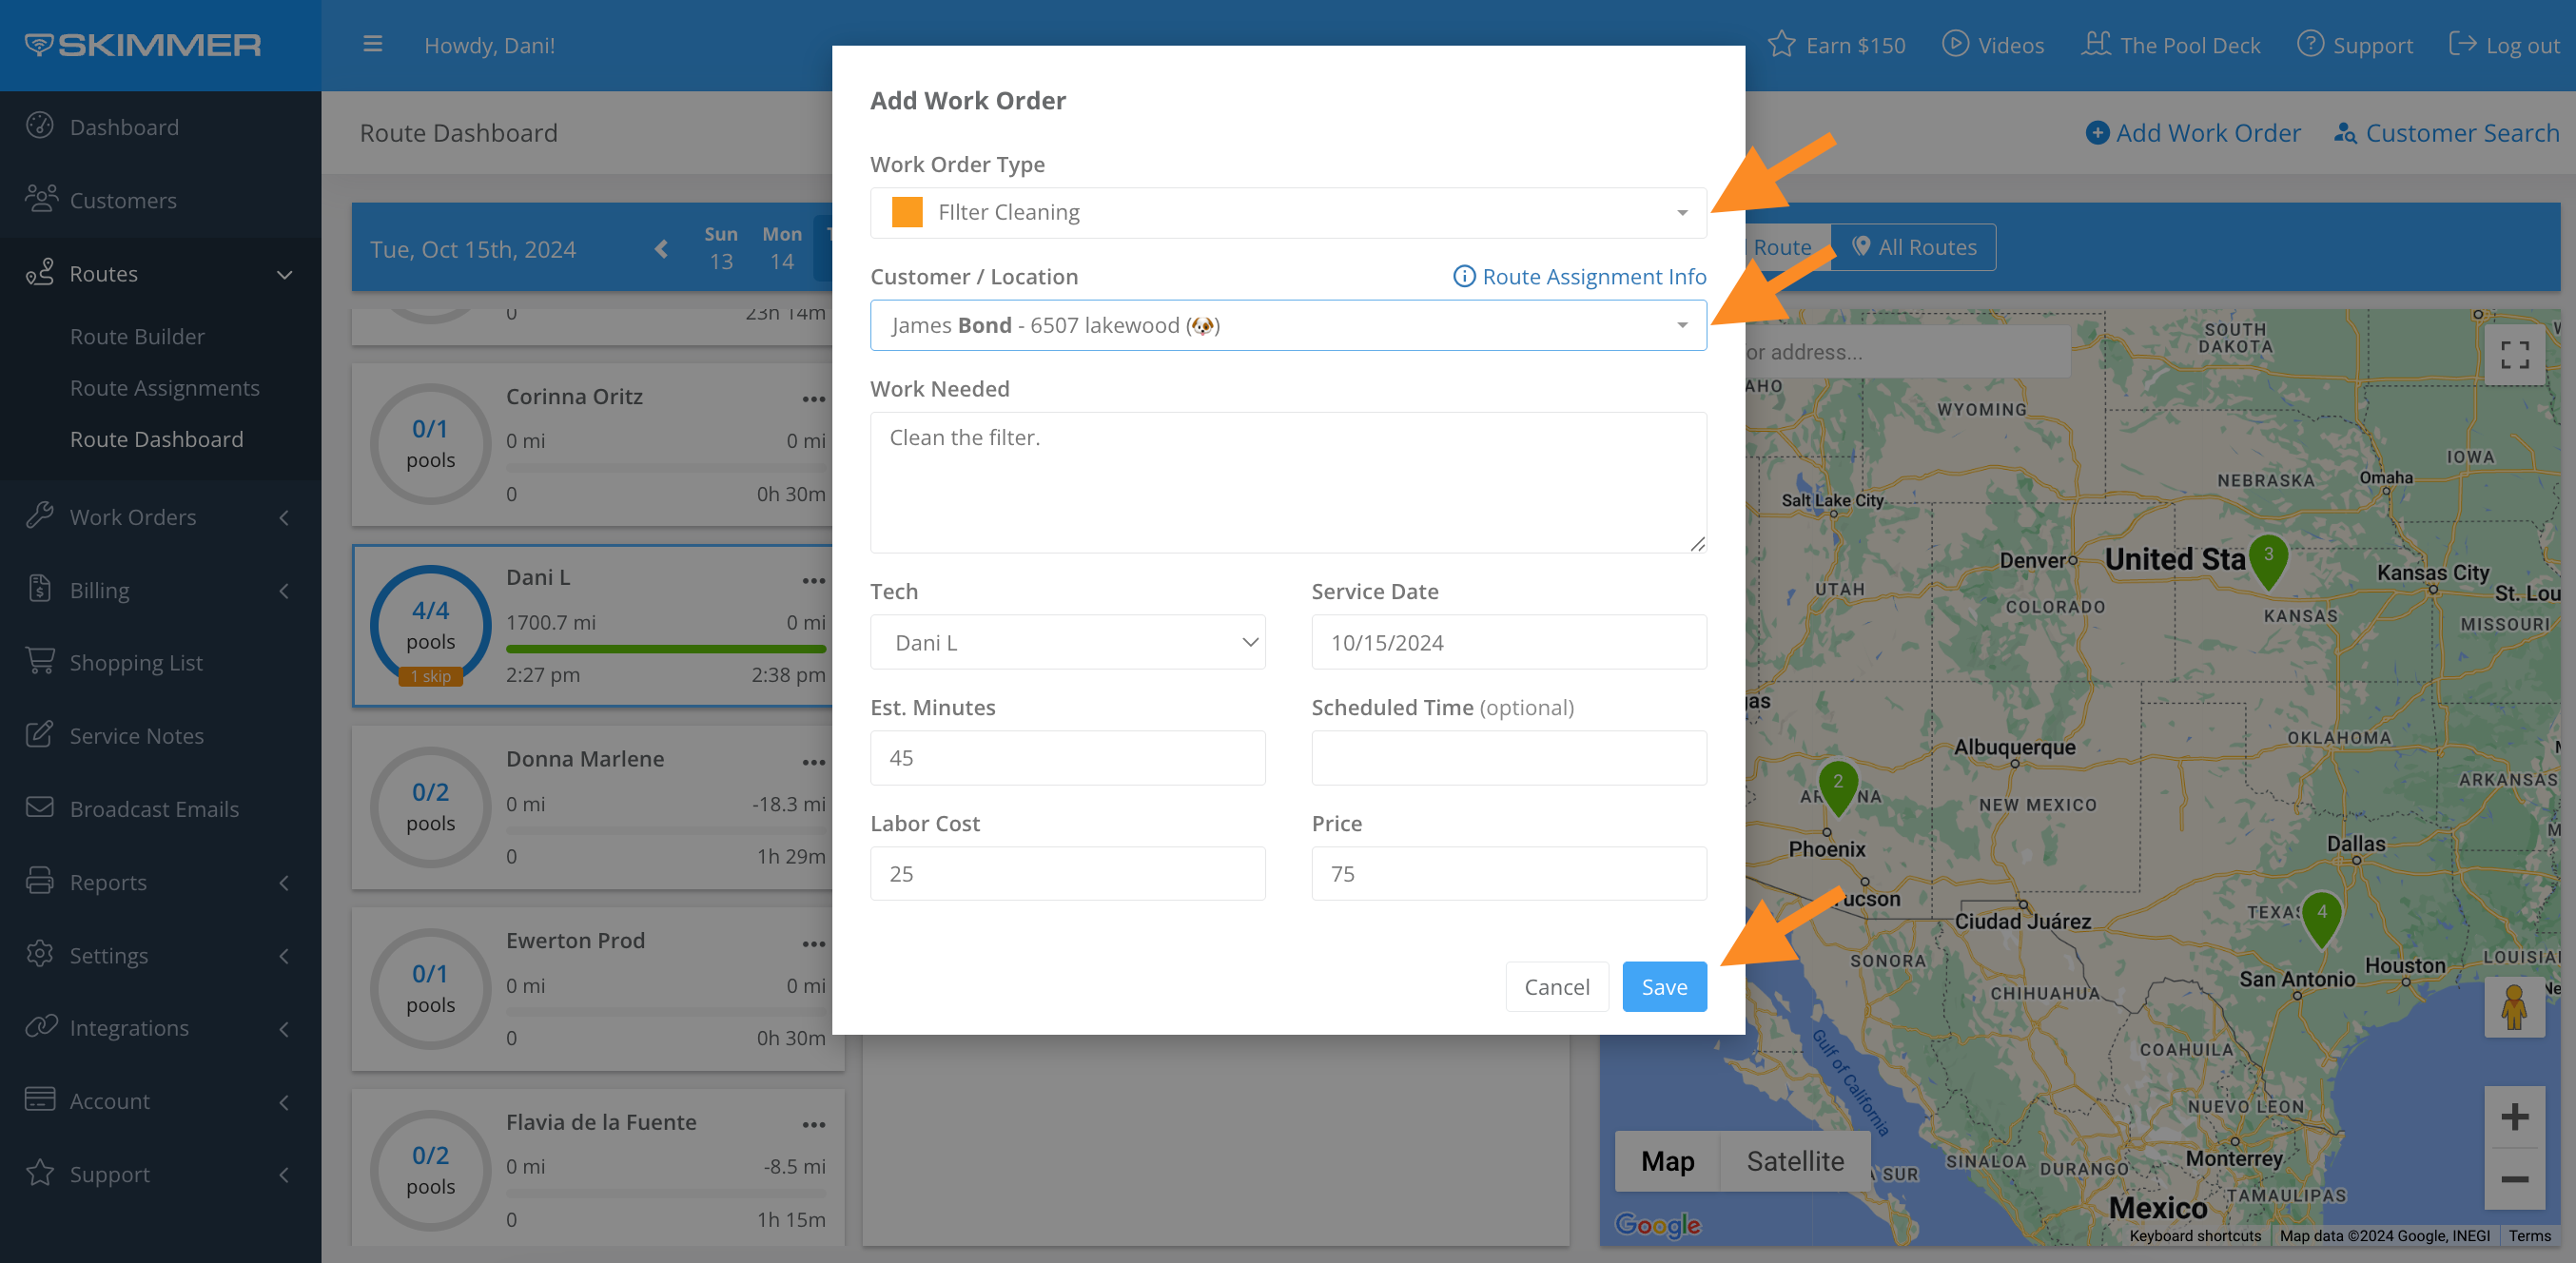The image size is (2576, 1263).
Task: Cancel the Add Work Order dialog
Action: tap(1557, 987)
